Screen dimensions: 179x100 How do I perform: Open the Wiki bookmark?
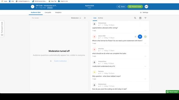tap(11, 1)
